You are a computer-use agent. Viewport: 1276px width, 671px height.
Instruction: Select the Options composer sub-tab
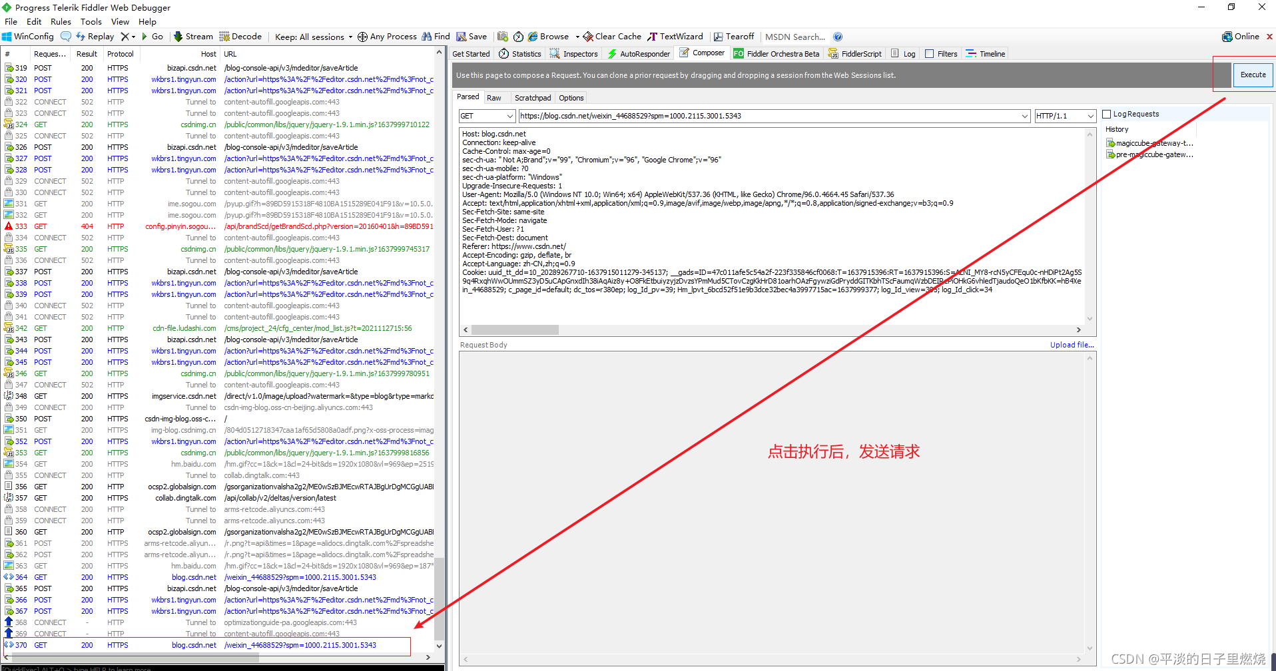[571, 98]
